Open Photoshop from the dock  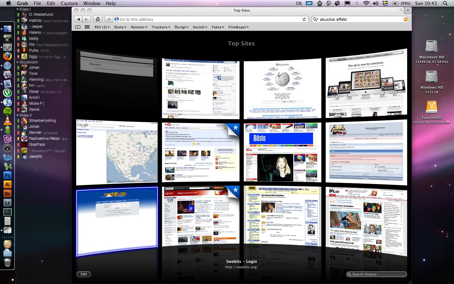[x=8, y=175]
